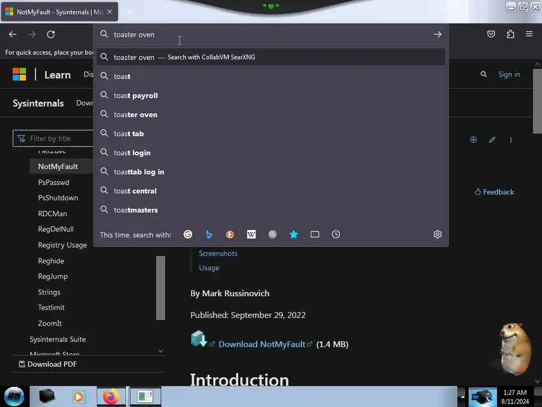
Task: Click the Filter by title box
Action: click(x=53, y=138)
